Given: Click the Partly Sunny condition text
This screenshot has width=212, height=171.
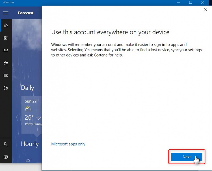Looking at the screenshot, I should (33, 124).
